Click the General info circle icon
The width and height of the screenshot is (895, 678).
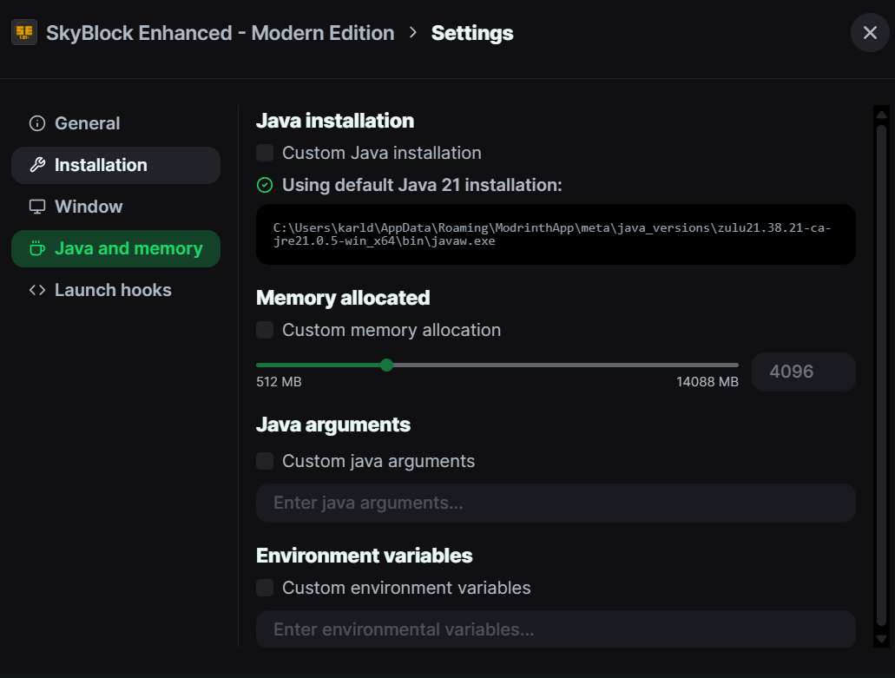click(37, 123)
